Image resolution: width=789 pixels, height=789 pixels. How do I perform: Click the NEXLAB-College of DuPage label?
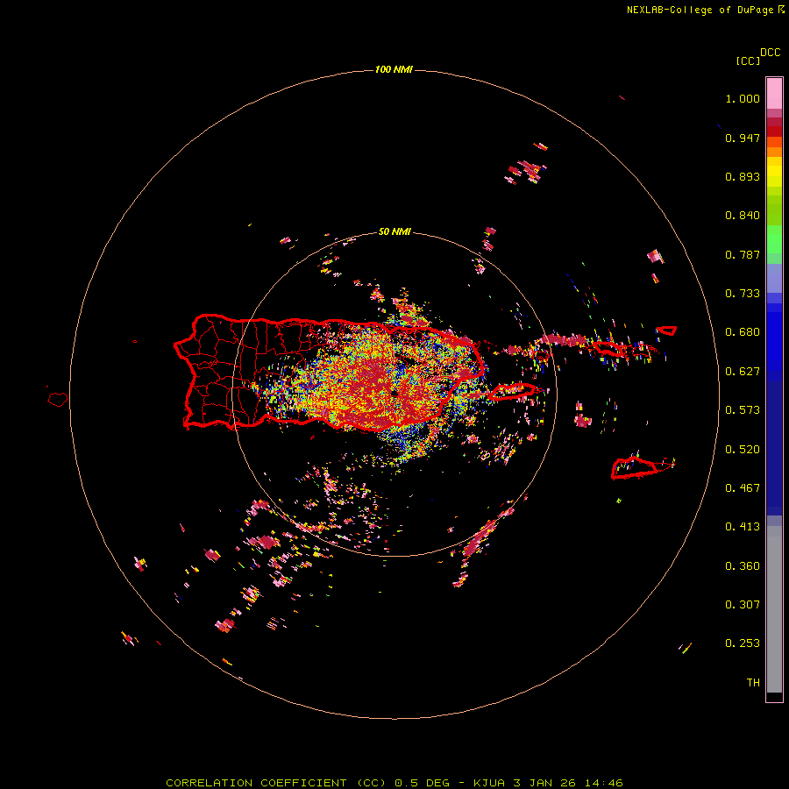706,10
